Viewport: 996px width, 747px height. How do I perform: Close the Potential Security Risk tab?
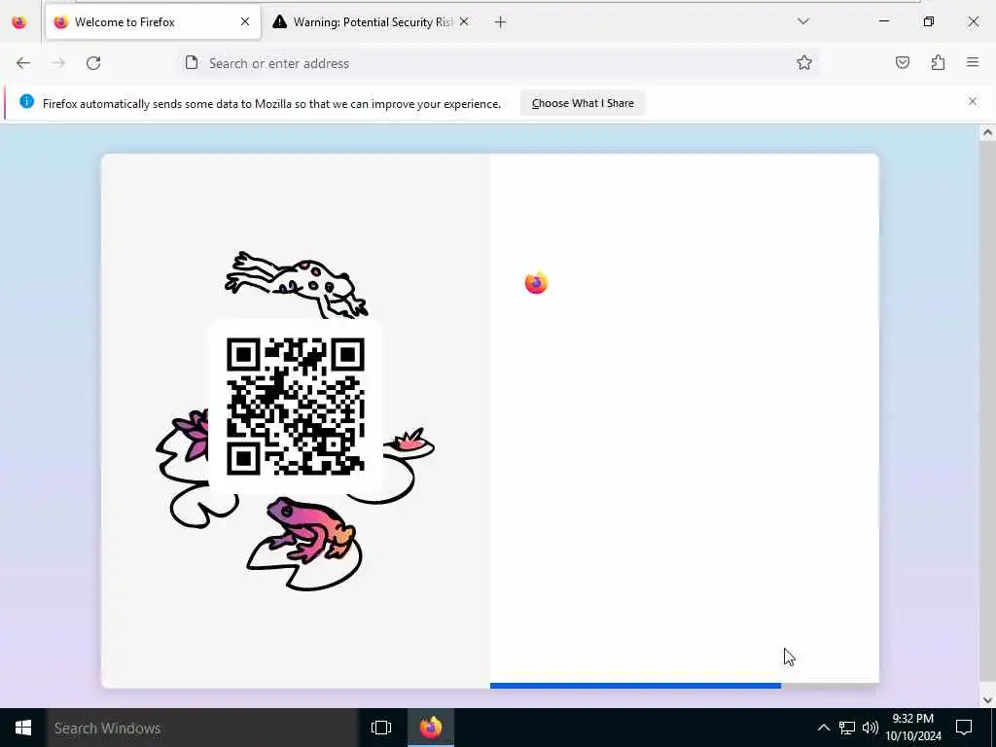point(464,21)
